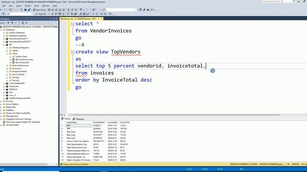Click the Copy icon in the toolbar
Image resolution: width=307 pixels, height=172 pixels.
(72, 10)
